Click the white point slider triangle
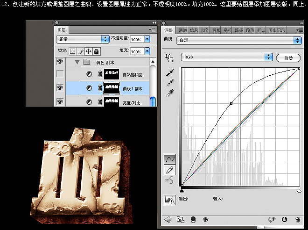The width and height of the screenshot is (308, 230). (x=299, y=191)
